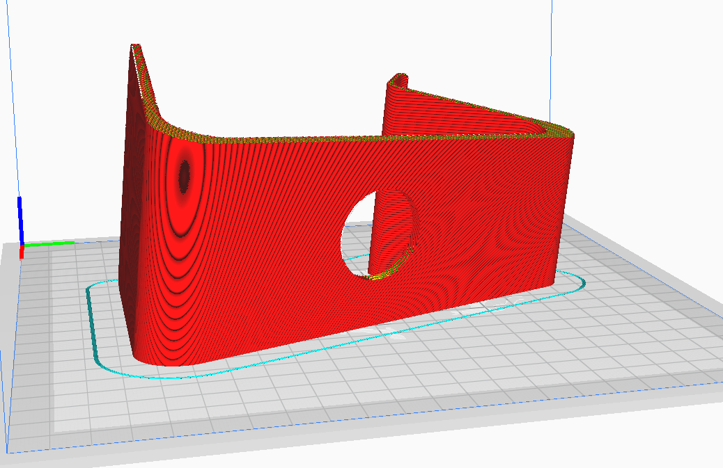723x468 pixels.
Task: Click the curled top of the back wall
Action: click(399, 79)
